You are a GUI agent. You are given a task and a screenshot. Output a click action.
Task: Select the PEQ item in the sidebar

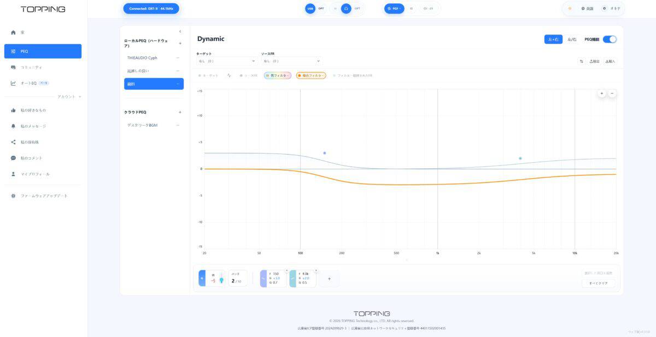coord(43,51)
